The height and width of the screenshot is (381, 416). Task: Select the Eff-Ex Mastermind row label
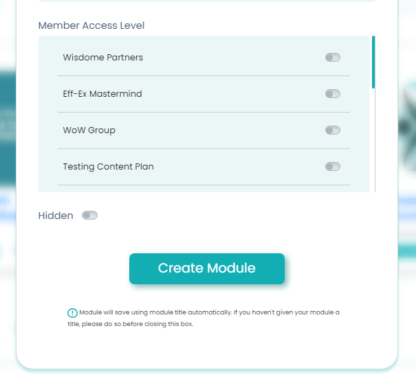(x=102, y=94)
